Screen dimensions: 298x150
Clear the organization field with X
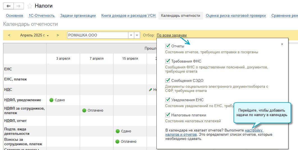(137, 35)
